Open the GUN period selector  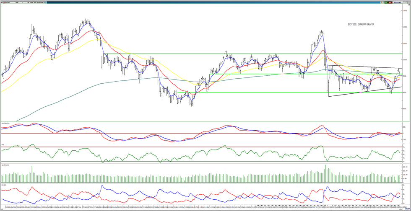point(17,2)
